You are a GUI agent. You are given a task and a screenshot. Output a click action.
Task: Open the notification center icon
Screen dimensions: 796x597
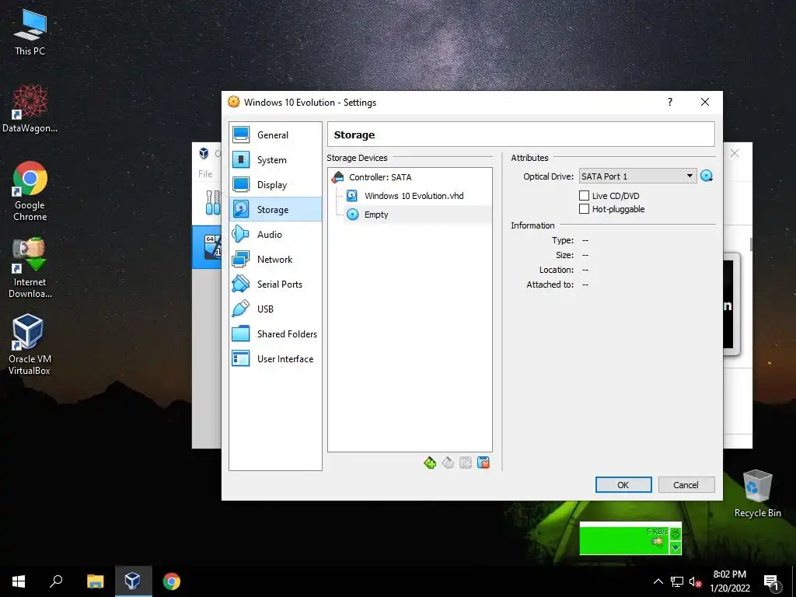point(772,582)
